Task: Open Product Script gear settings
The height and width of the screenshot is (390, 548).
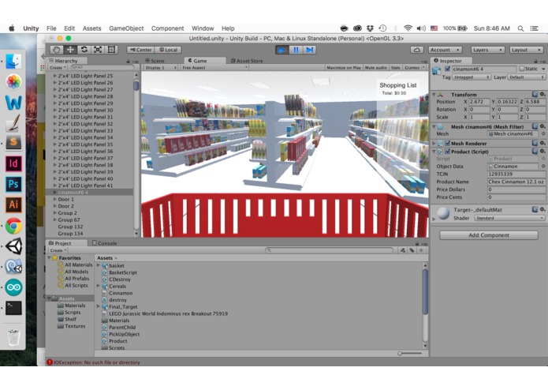Action: (542, 152)
